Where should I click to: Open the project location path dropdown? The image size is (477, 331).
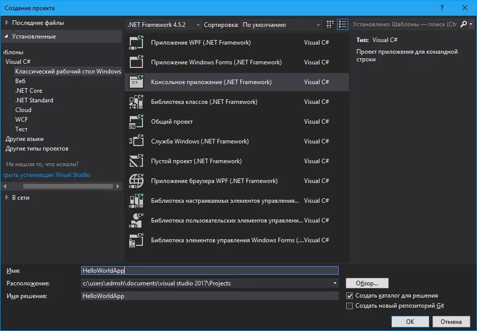coord(335,283)
